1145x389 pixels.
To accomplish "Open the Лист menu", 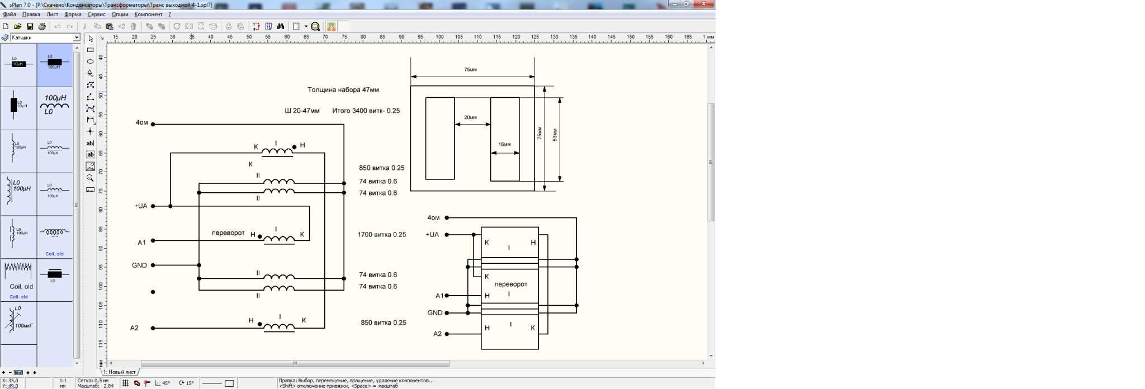I will (52, 15).
